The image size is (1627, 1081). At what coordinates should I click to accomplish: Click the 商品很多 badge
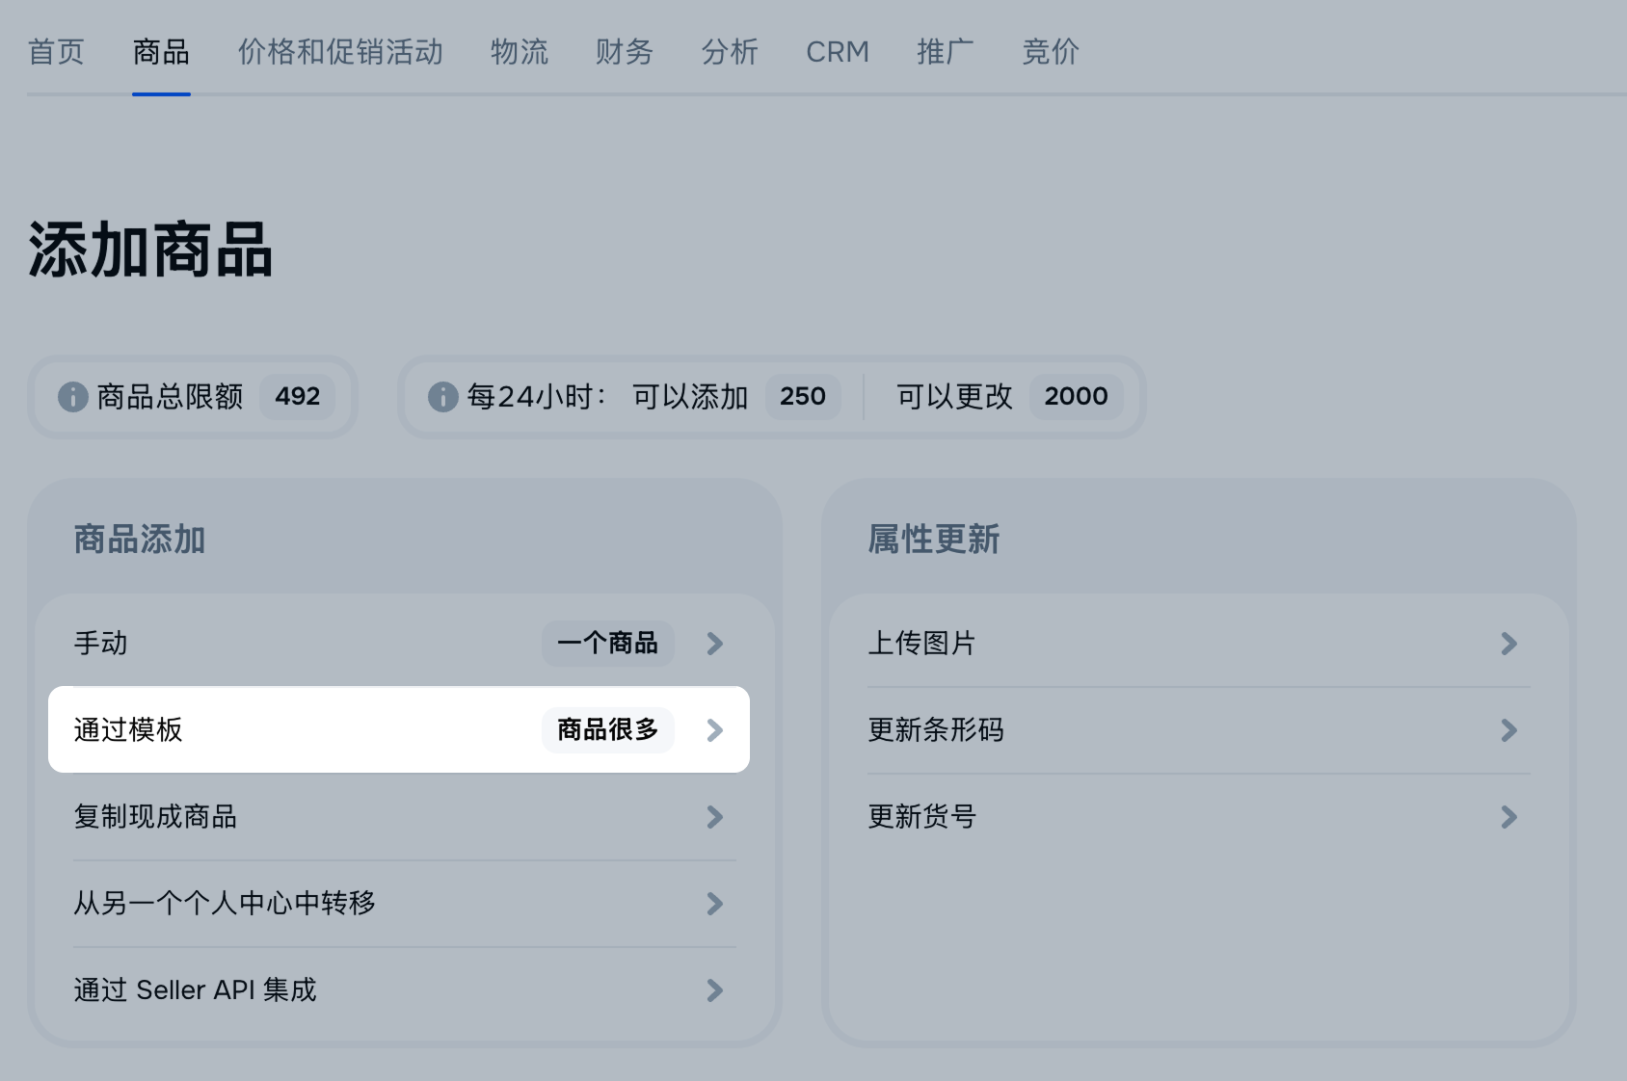click(607, 730)
